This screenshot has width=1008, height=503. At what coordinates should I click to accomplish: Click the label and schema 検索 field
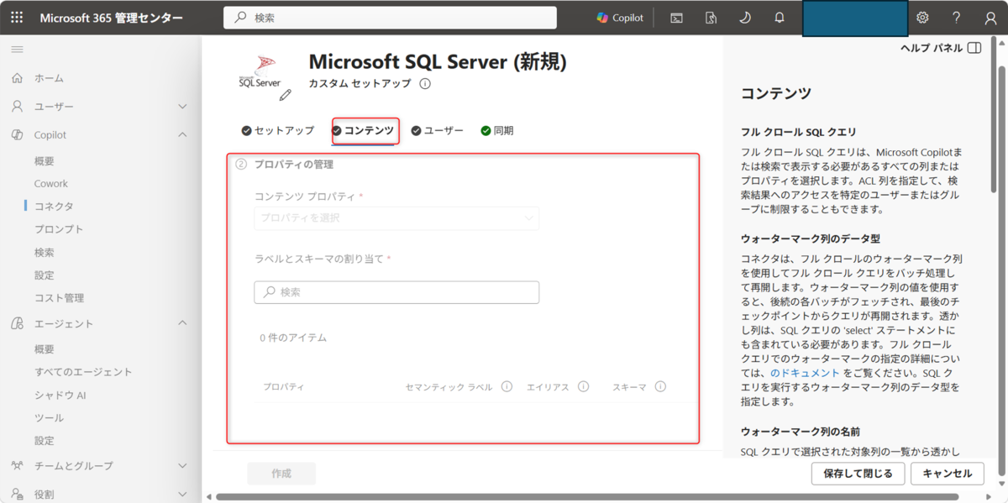(x=396, y=292)
